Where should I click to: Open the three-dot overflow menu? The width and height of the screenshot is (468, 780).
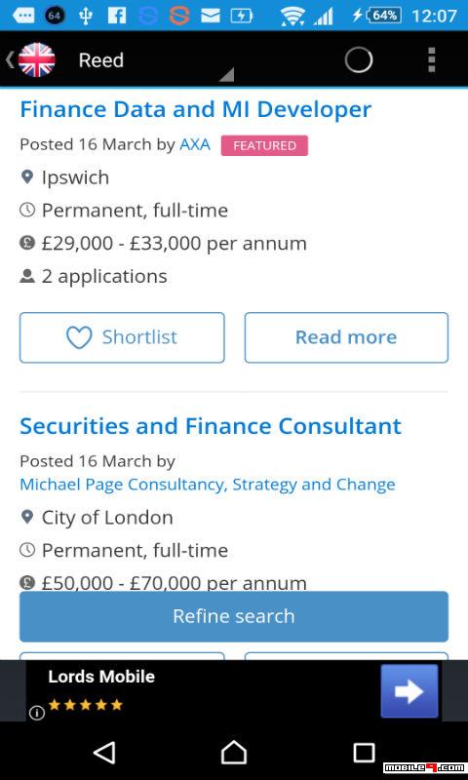(431, 60)
